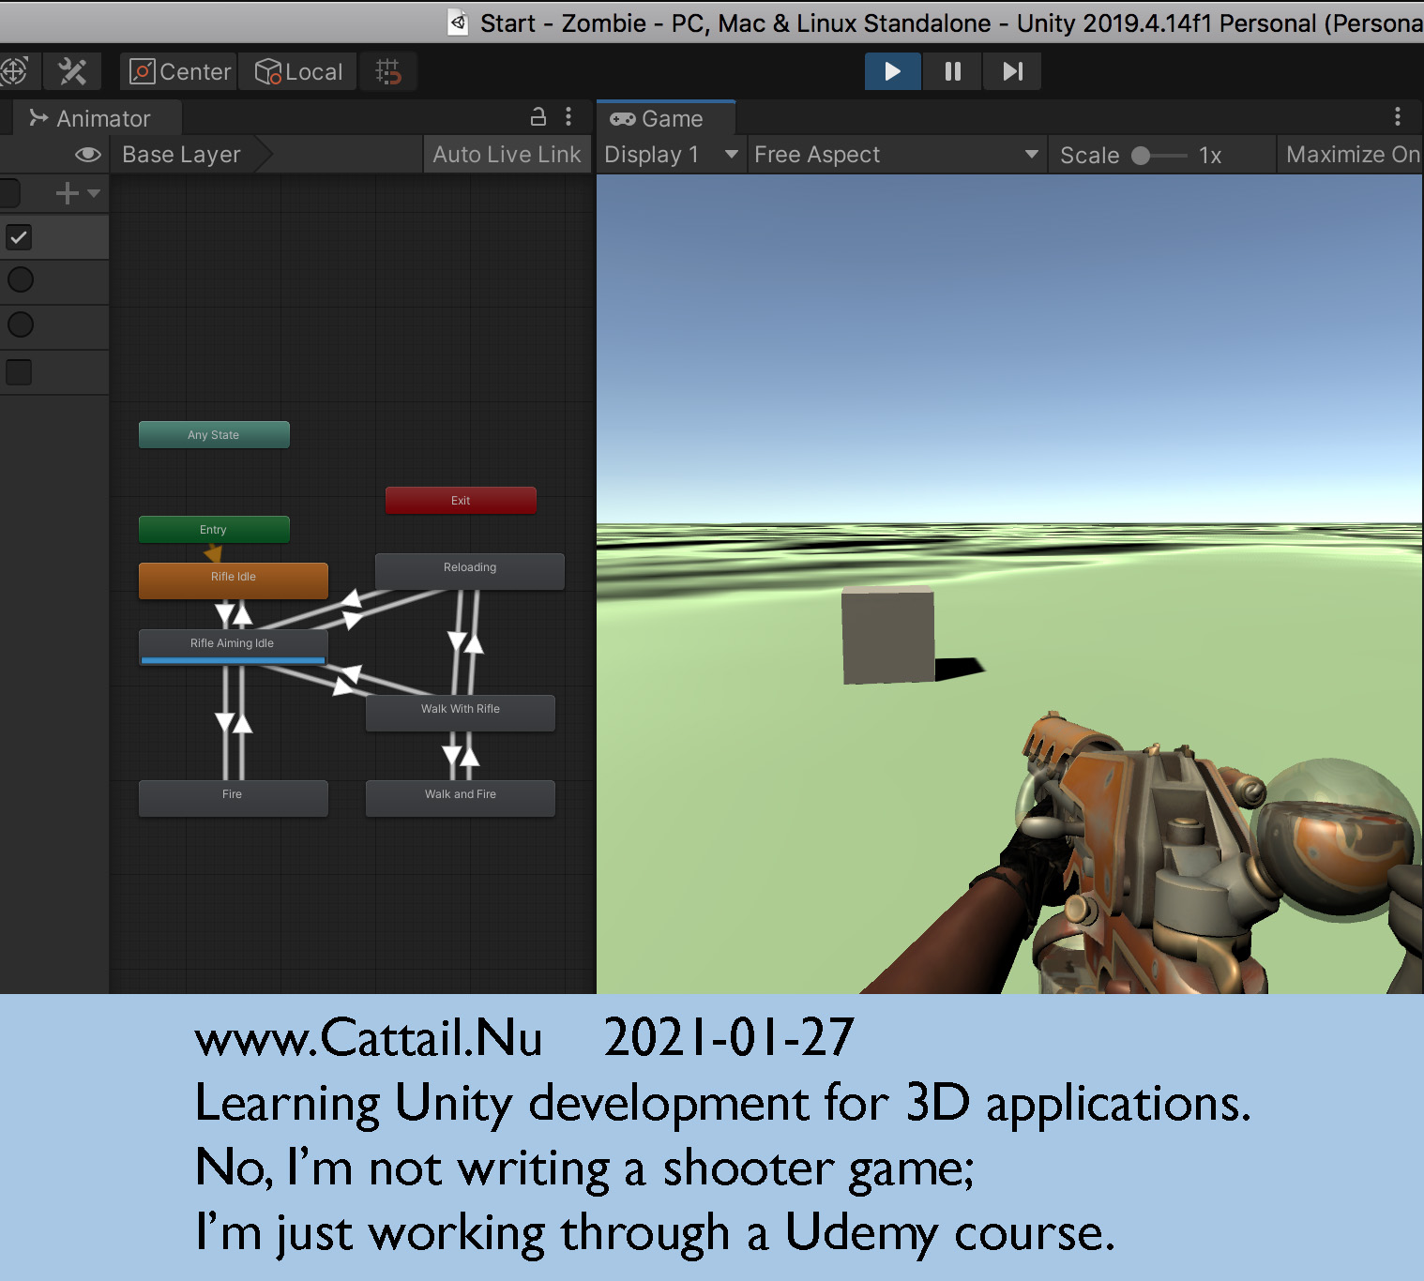Click the 1x scale value label
Image resolution: width=1424 pixels, height=1281 pixels.
point(1210,156)
